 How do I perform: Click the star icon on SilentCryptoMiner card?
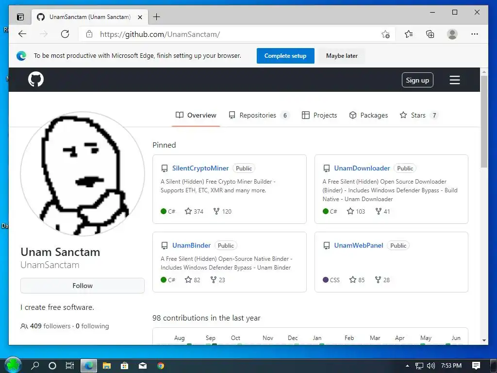click(188, 211)
